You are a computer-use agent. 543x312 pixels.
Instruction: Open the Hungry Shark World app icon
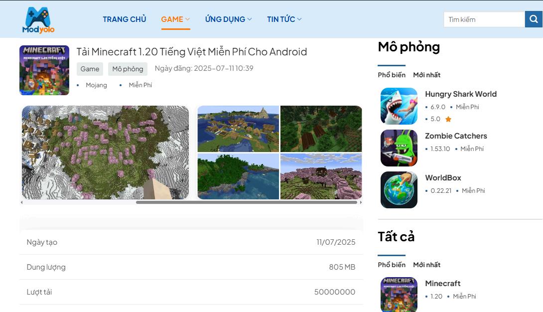399,106
